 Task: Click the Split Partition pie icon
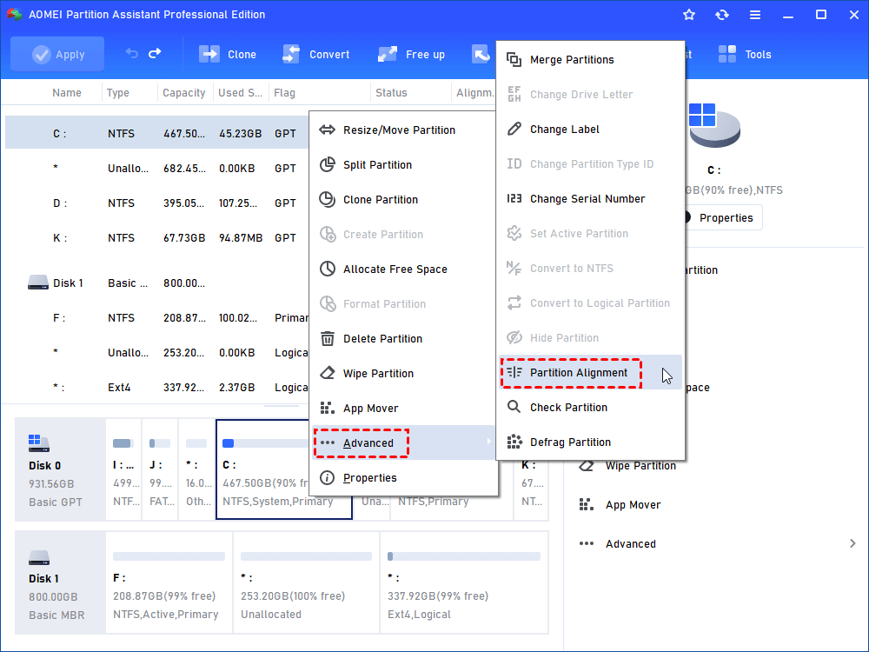point(328,164)
